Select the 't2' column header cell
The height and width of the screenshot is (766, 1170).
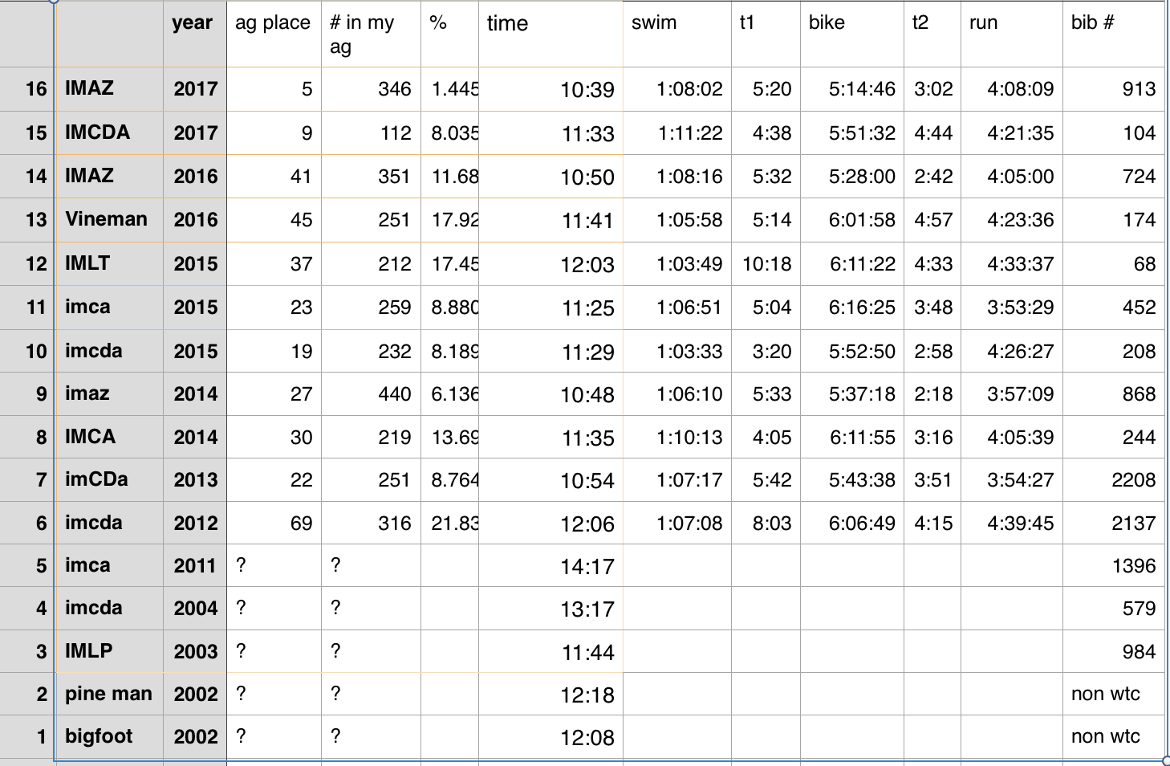tap(932, 34)
